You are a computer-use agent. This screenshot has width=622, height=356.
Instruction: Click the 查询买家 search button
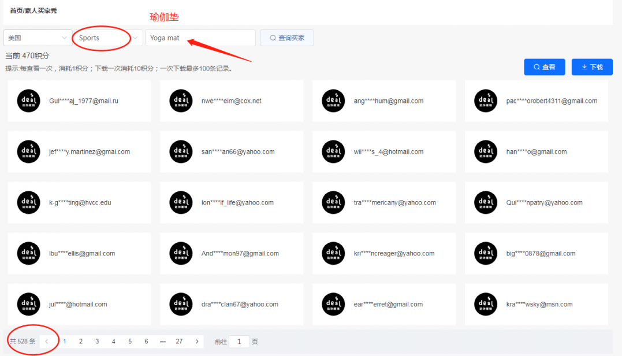pos(287,38)
